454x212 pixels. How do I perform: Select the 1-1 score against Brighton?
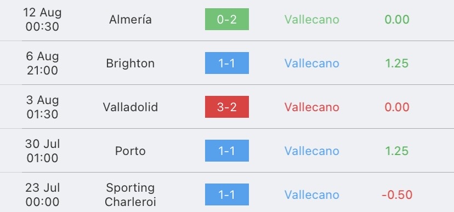[226, 63]
